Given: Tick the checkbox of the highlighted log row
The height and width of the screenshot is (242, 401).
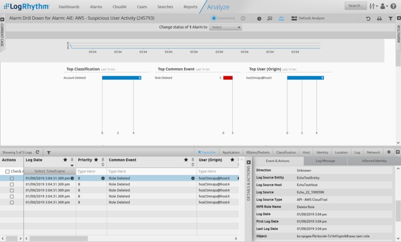Looking at the screenshot, I should click(12, 178).
